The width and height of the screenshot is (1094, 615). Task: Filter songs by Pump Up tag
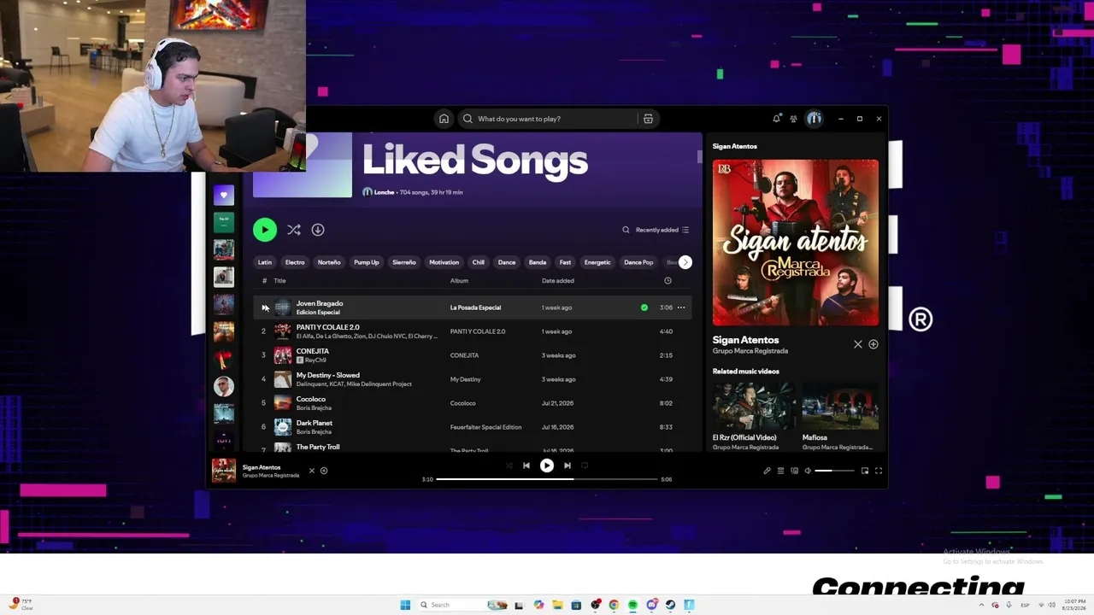[x=367, y=262]
